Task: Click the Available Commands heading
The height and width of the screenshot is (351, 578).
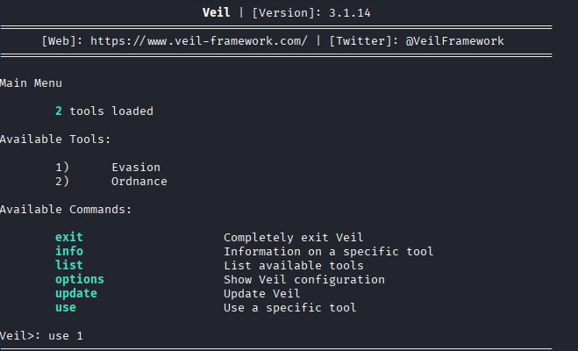Action: click(x=66, y=210)
